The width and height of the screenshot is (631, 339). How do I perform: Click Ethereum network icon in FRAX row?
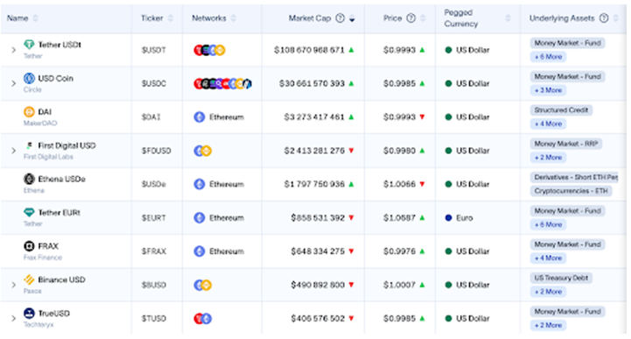pos(200,251)
